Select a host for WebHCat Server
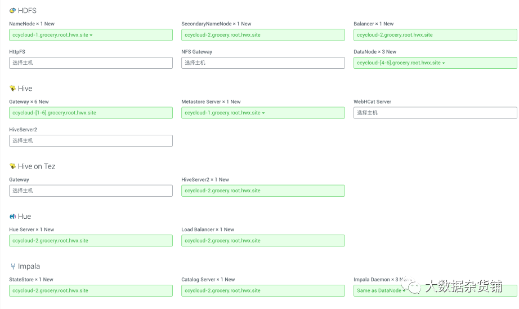This screenshot has width=519, height=309. tap(435, 113)
